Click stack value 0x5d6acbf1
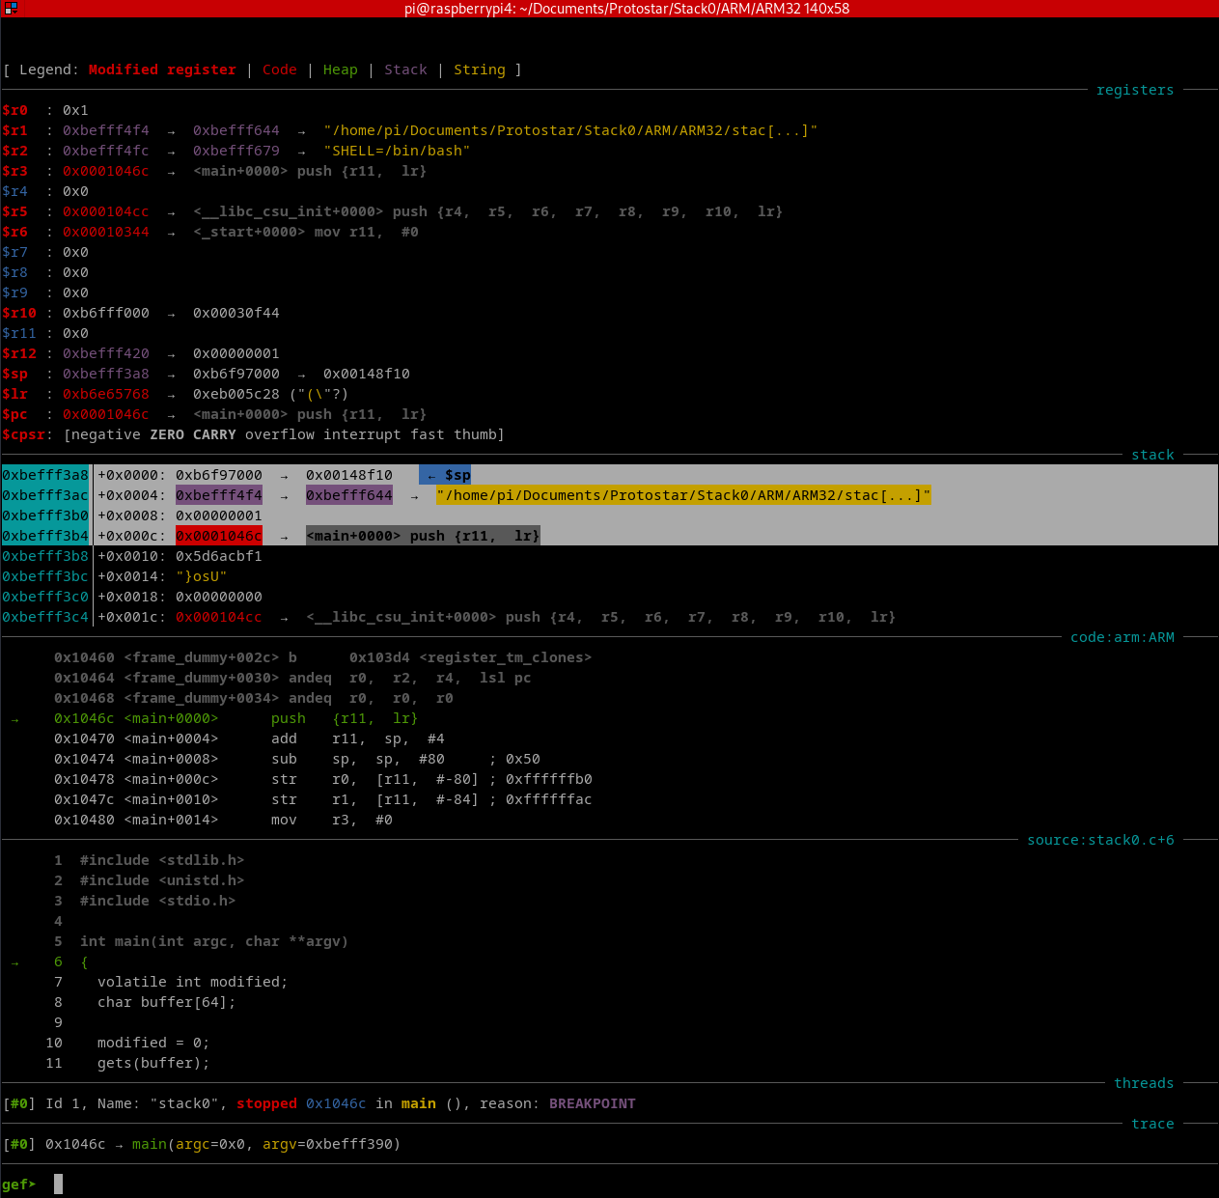Viewport: 1219px width, 1198px height. [x=219, y=556]
